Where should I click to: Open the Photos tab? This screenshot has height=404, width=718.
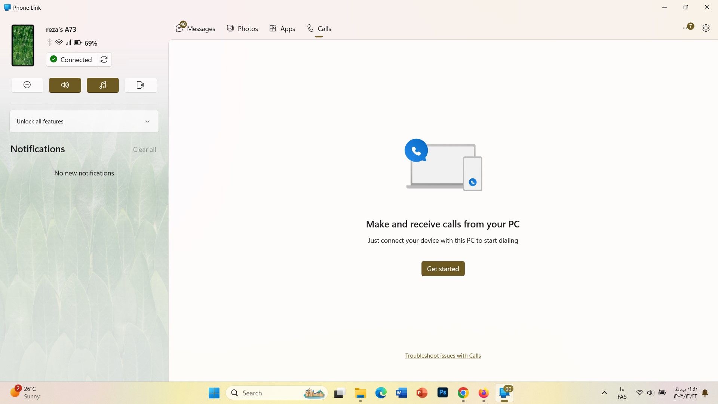pos(242,28)
